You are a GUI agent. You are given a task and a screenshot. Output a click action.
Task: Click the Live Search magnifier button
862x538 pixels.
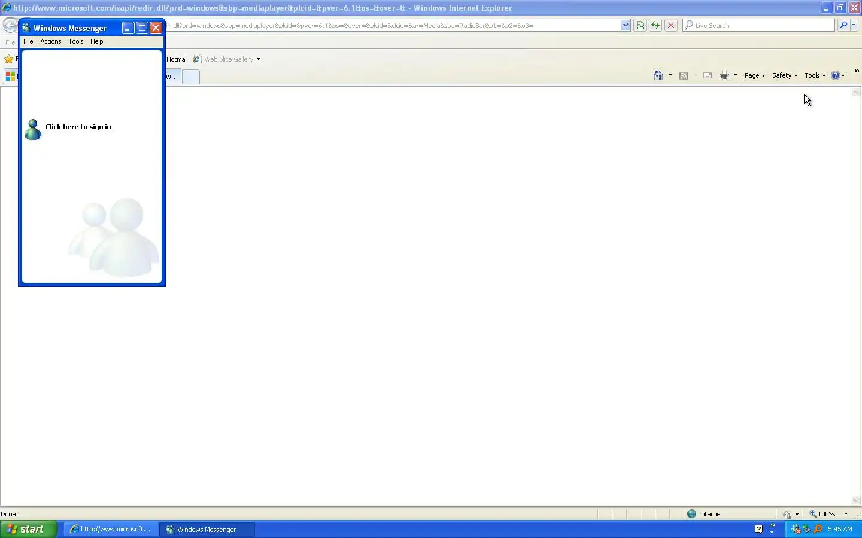(843, 25)
